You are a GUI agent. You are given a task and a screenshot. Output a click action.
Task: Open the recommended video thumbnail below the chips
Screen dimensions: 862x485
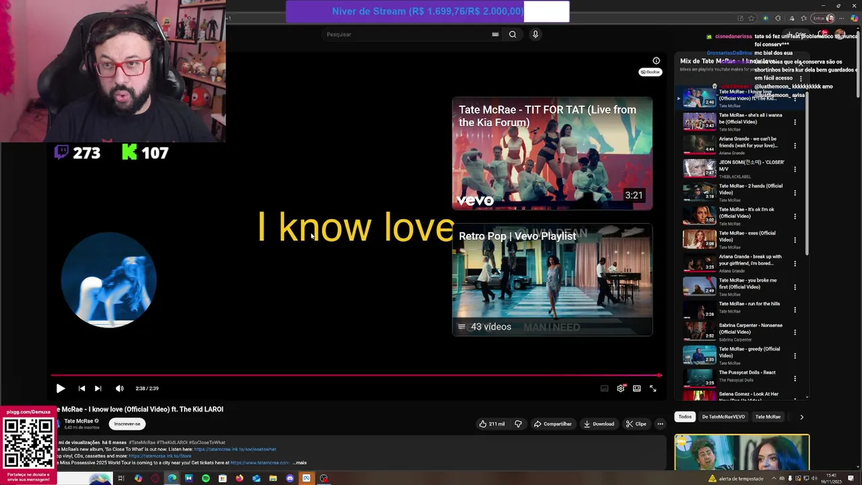tap(742, 452)
